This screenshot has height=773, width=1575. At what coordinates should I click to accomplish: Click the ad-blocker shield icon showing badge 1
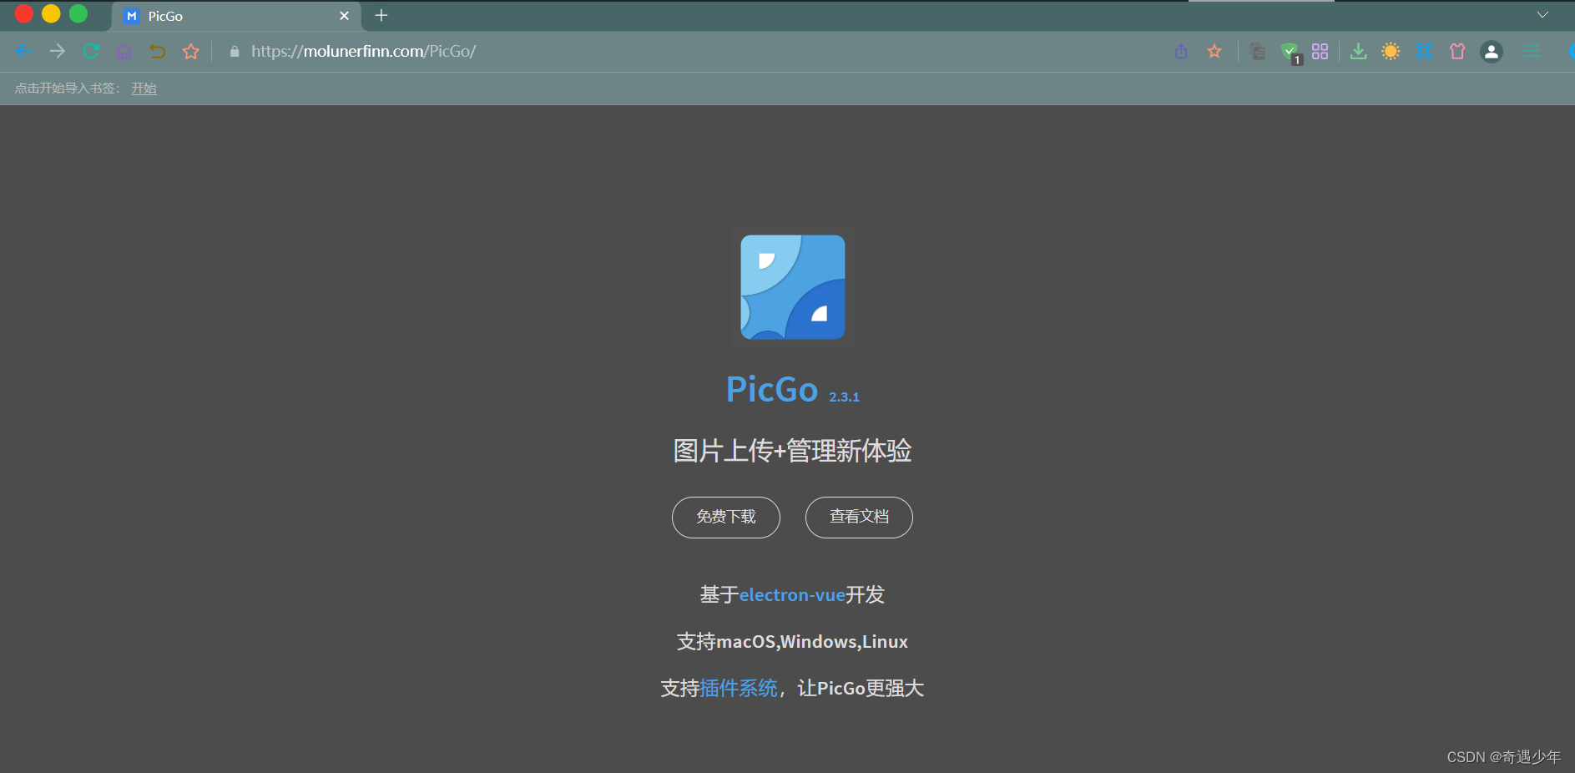click(1290, 51)
